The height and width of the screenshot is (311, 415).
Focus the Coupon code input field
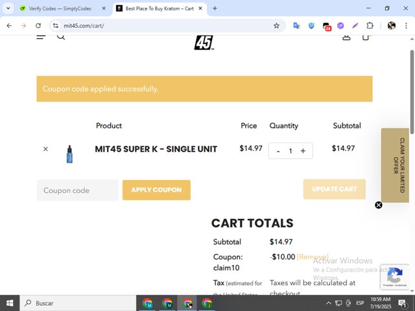pos(78,190)
